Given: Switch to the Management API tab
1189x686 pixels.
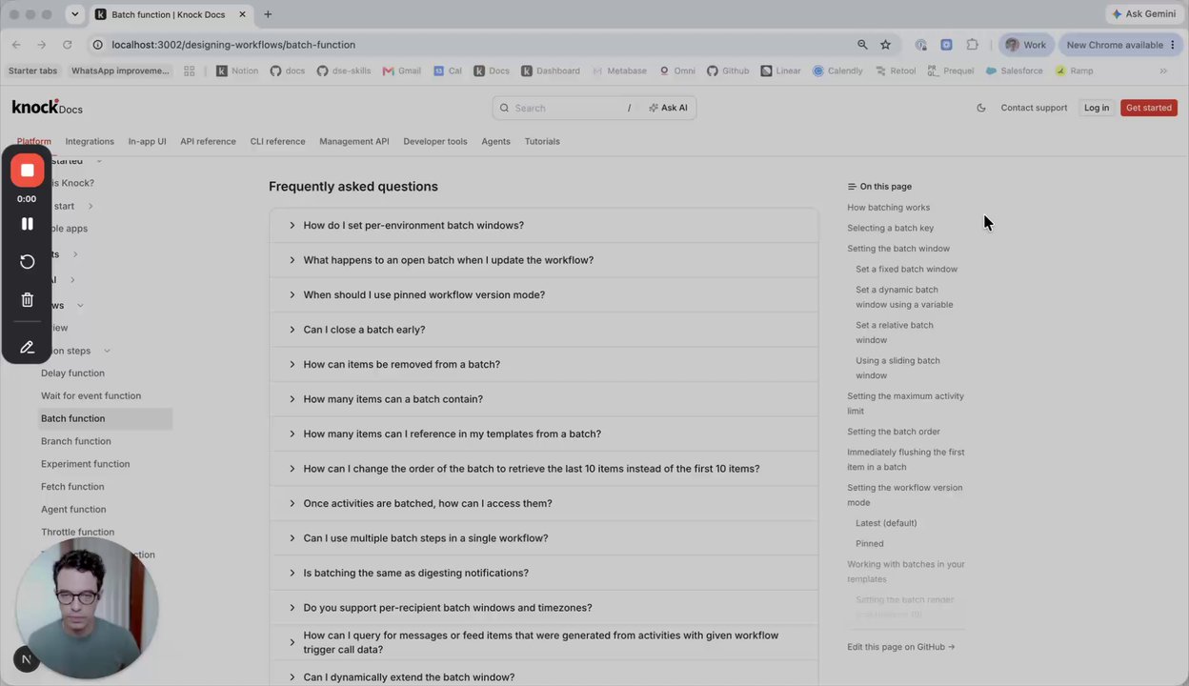Looking at the screenshot, I should pos(354,141).
